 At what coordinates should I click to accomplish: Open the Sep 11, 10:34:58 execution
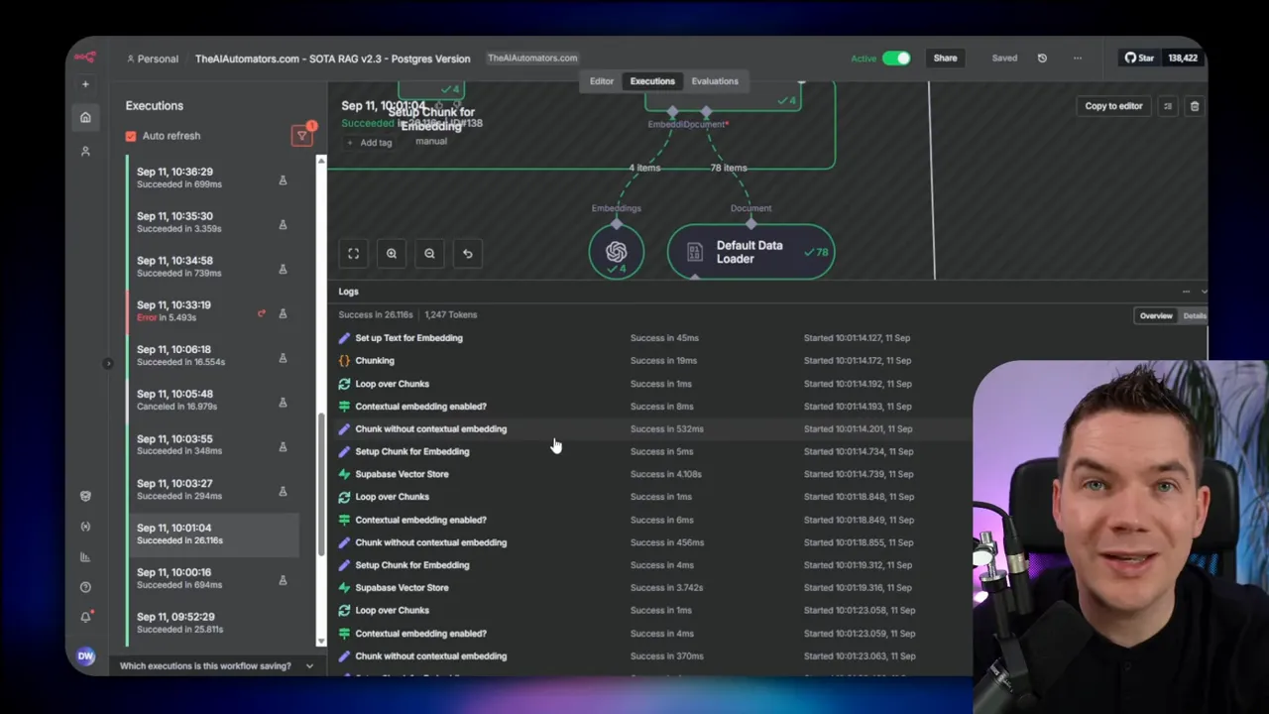click(213, 266)
